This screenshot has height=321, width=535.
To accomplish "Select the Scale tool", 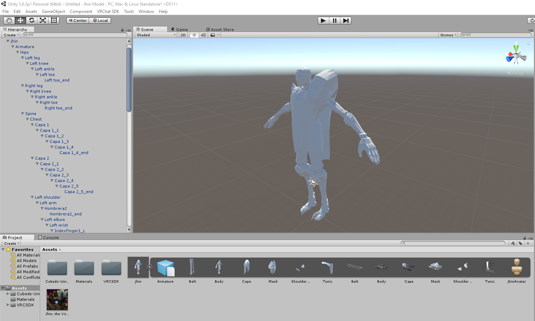I will pyautogui.click(x=43, y=21).
